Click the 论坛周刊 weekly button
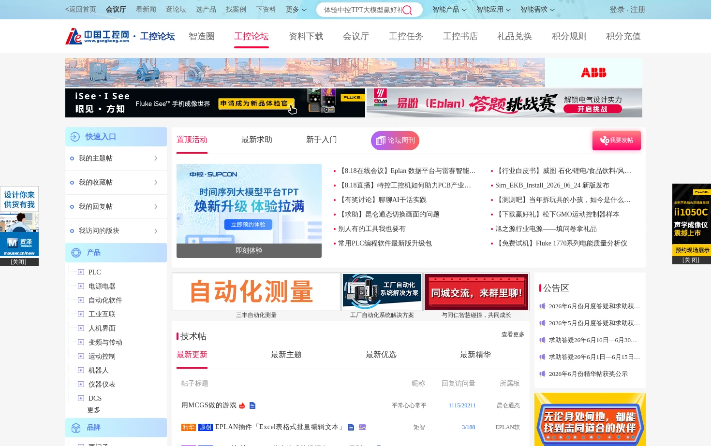711x446 pixels. pyautogui.click(x=395, y=141)
